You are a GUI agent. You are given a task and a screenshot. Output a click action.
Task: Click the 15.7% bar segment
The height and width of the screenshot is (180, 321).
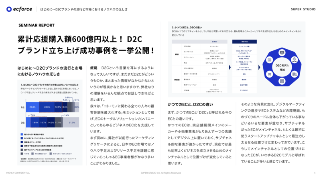pyautogui.click(x=43, y=122)
